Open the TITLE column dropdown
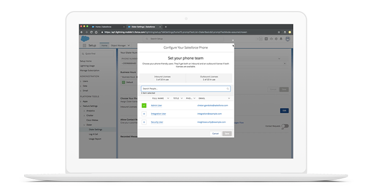368x192 pixels. [182, 98]
